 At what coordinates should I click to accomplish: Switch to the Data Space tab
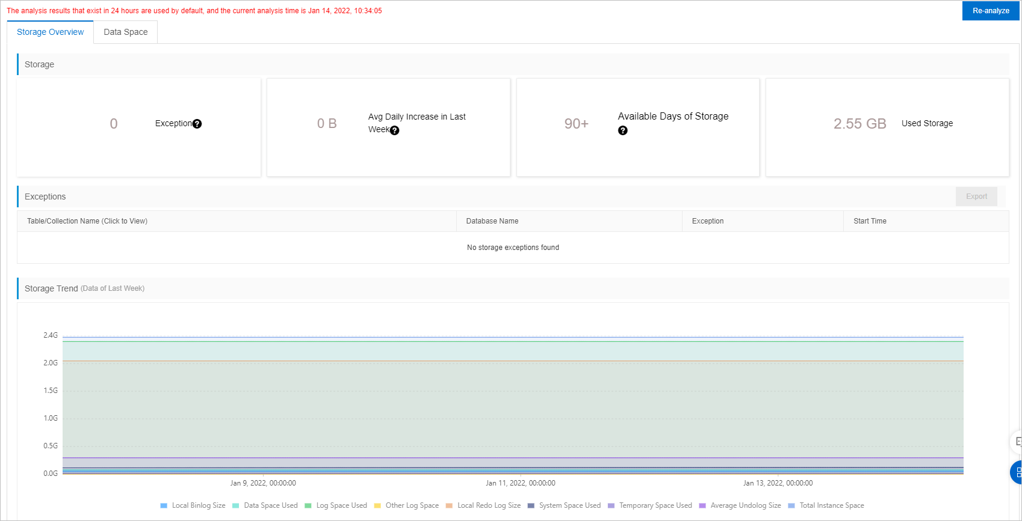coord(126,32)
